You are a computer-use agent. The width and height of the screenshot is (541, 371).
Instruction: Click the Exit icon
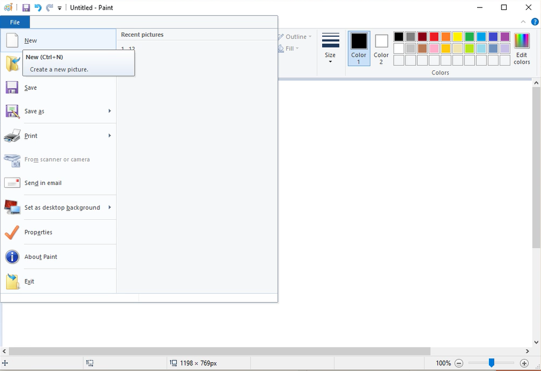(x=12, y=281)
